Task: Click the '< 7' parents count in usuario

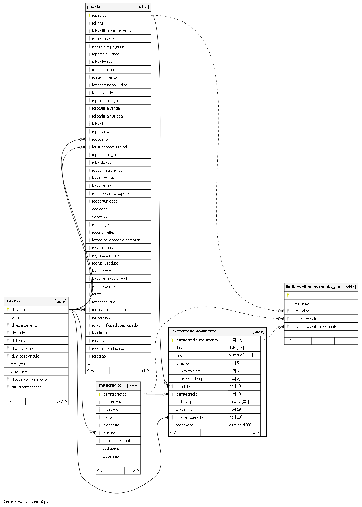Action: pyautogui.click(x=15, y=401)
